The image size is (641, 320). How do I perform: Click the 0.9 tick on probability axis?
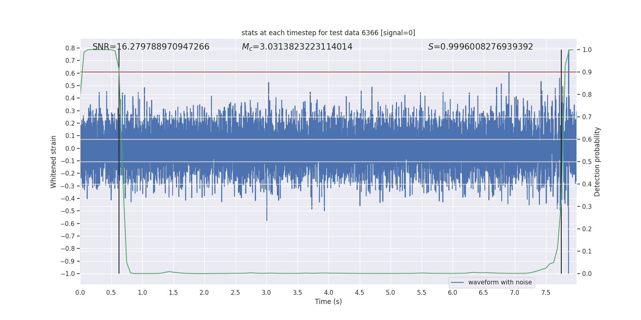[587, 72]
